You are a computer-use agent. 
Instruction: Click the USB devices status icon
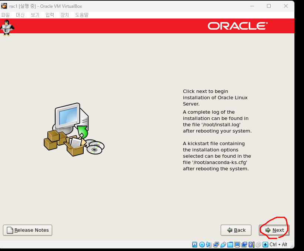223,245
